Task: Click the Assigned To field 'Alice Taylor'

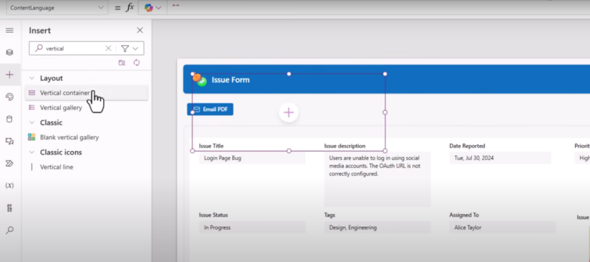Action: point(502,227)
